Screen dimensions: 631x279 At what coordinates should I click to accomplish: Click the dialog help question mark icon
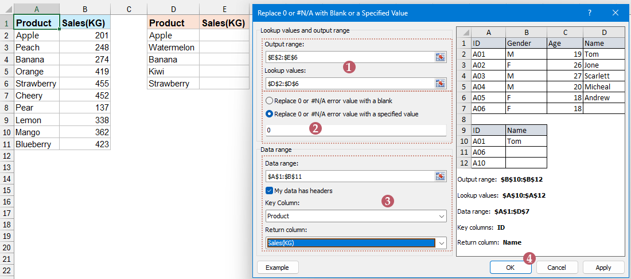[x=590, y=13]
